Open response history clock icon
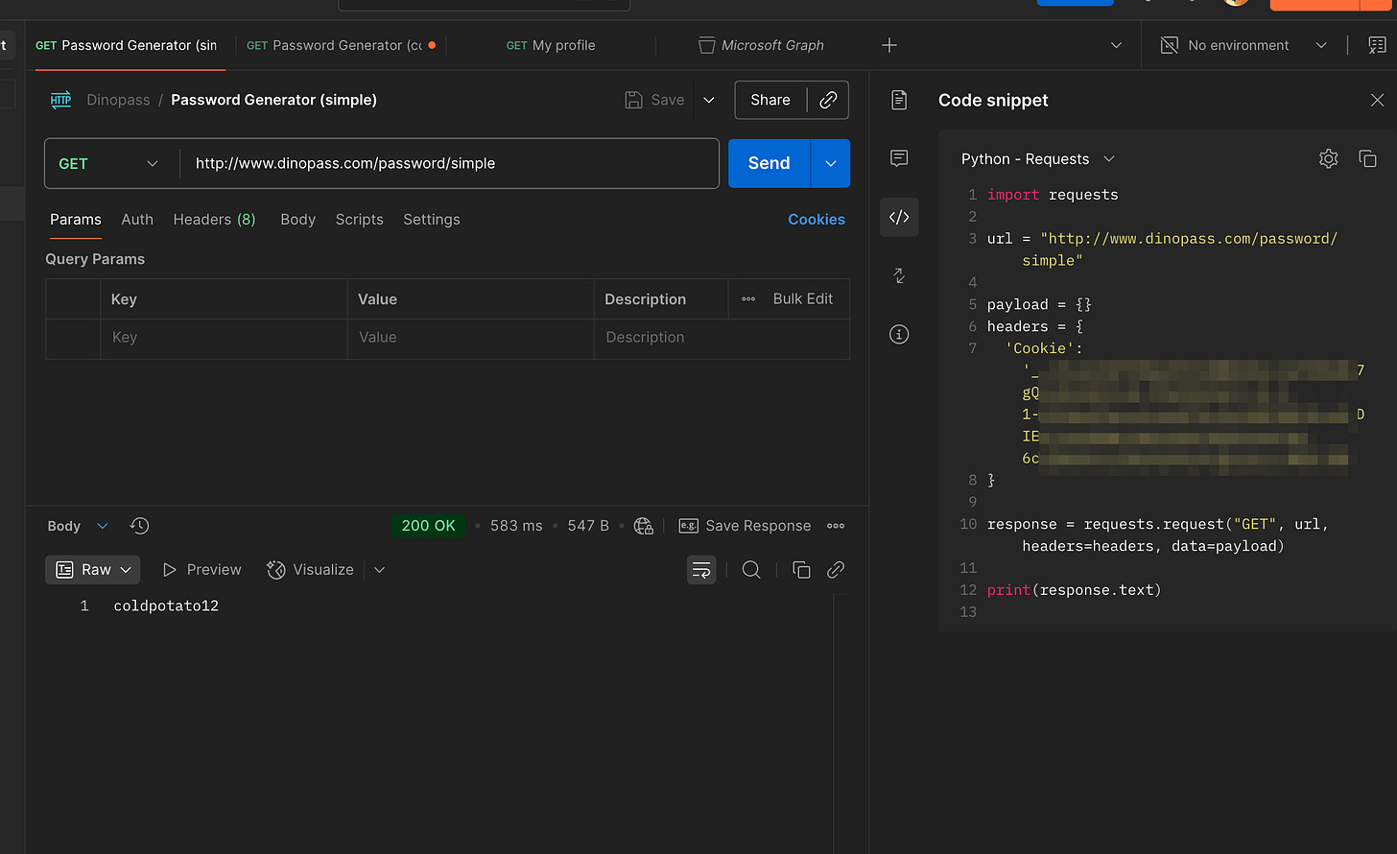Image resolution: width=1397 pixels, height=854 pixels. click(x=139, y=526)
